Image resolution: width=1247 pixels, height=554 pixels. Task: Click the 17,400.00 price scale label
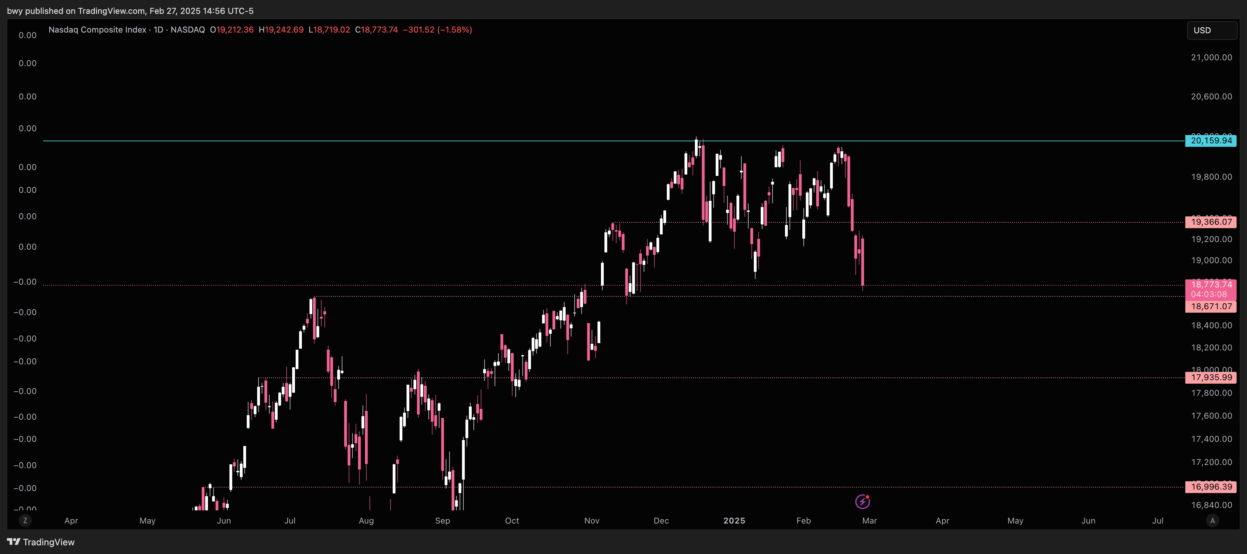pyautogui.click(x=1211, y=439)
